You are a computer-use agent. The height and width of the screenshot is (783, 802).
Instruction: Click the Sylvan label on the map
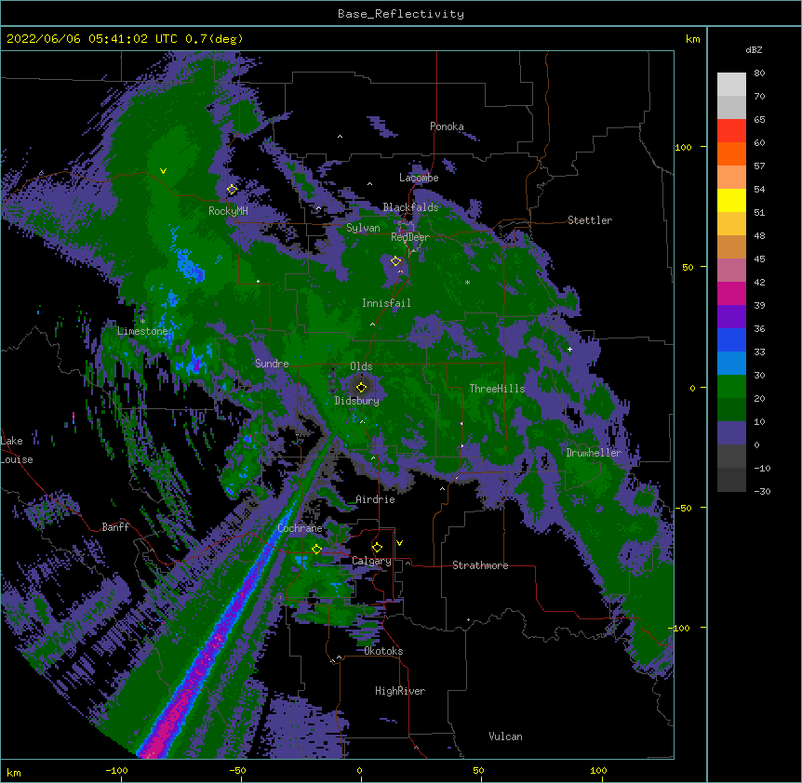[363, 228]
